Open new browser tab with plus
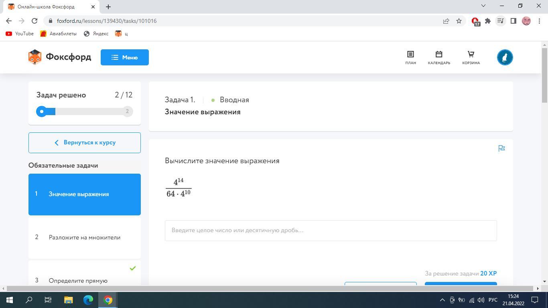This screenshot has width=548, height=308. click(x=108, y=7)
